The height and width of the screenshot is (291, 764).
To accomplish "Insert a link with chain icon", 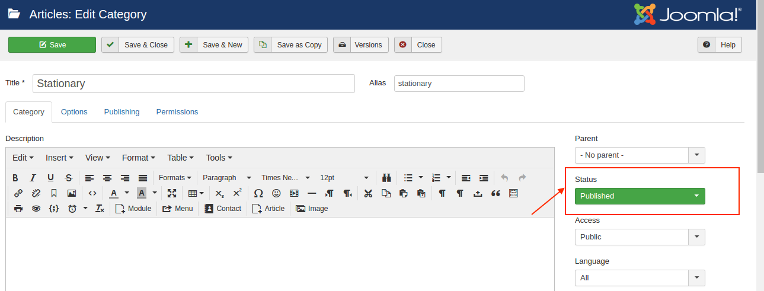I will click(18, 193).
